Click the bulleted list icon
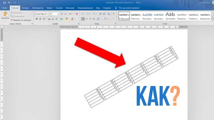Screen dimensions: 214x120 (83, 14)
